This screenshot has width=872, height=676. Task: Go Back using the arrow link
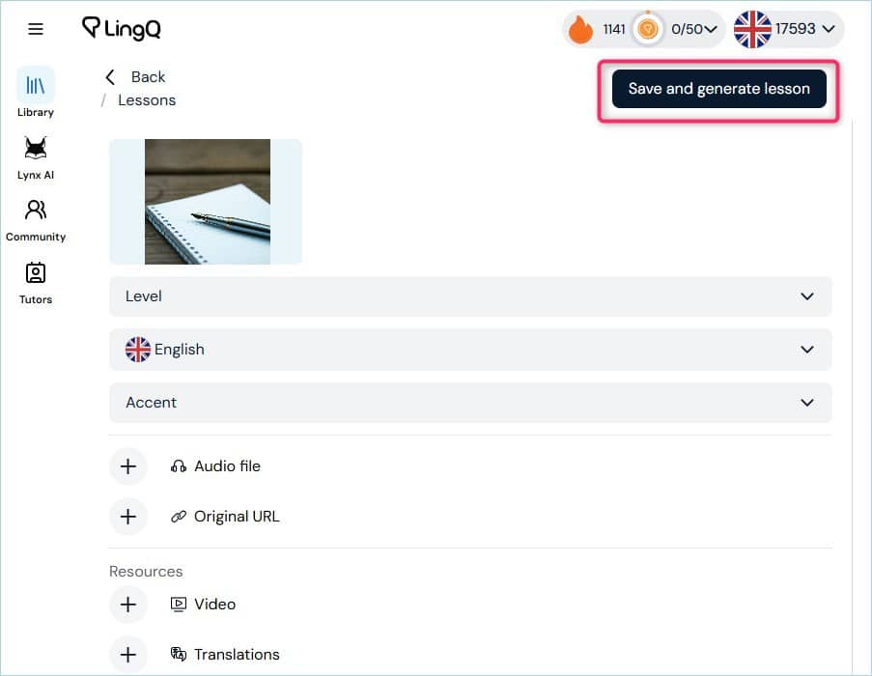pyautogui.click(x=135, y=76)
